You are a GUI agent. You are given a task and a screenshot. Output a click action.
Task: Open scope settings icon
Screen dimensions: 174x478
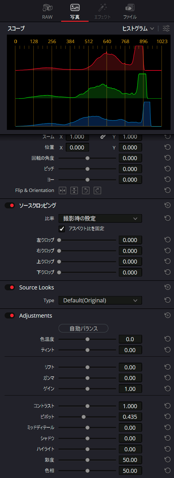[166, 28]
